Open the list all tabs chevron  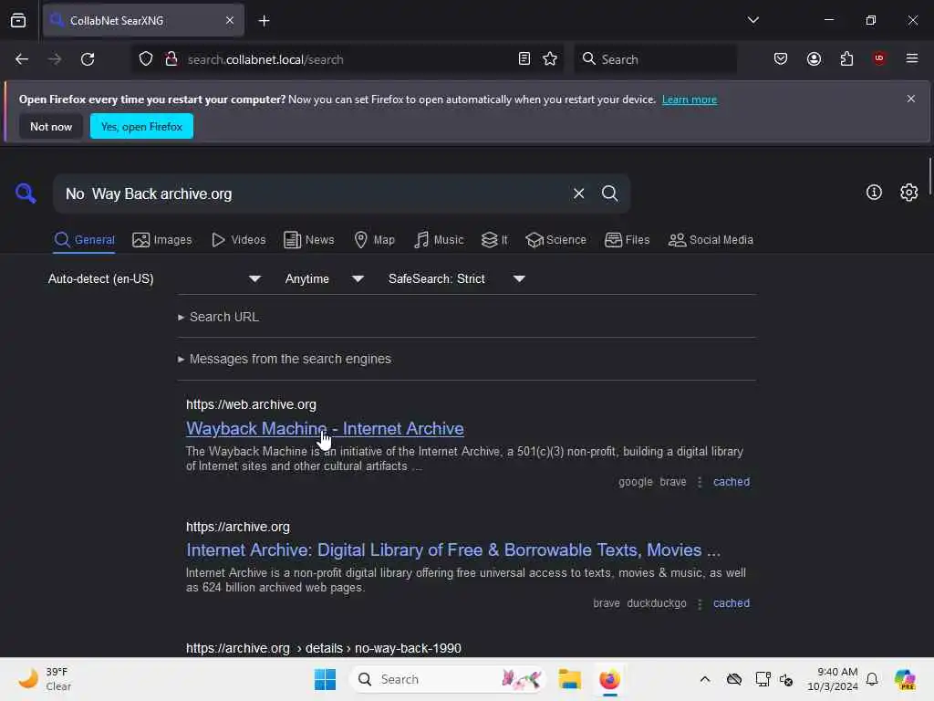click(x=752, y=20)
